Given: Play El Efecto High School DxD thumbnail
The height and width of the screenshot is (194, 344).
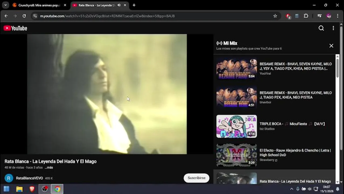Looking at the screenshot, I should pos(237,155).
